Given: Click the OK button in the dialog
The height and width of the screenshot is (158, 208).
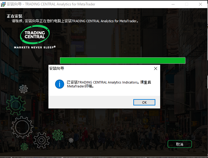Looking at the screenshot, I should [x=144, y=102].
